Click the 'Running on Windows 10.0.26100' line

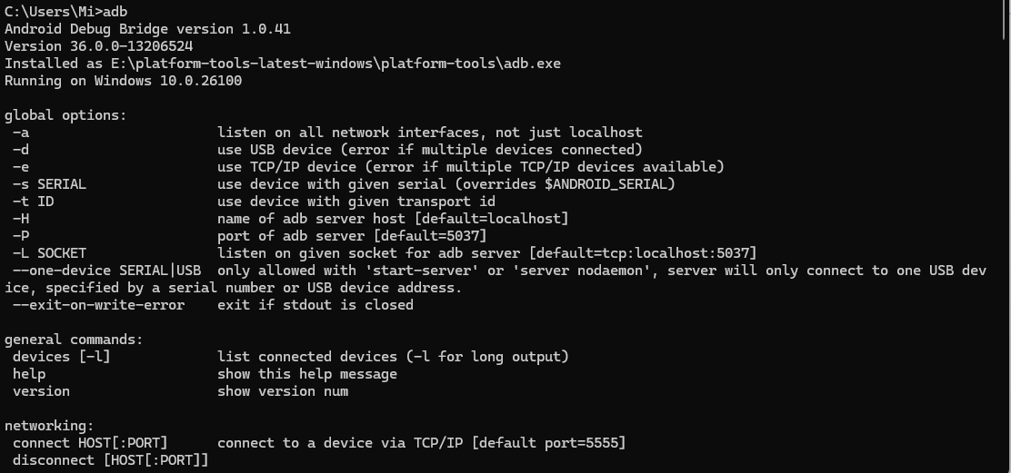[x=123, y=81]
